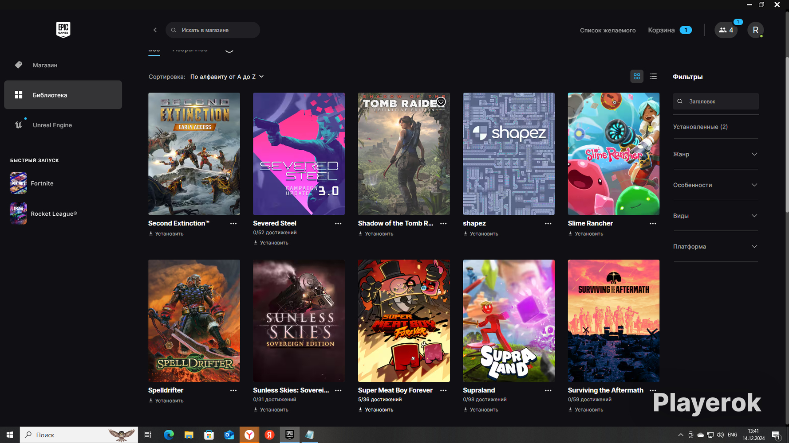This screenshot has width=789, height=443.
Task: Open options for Shadow of the Tomb Raider
Action: coord(443,224)
